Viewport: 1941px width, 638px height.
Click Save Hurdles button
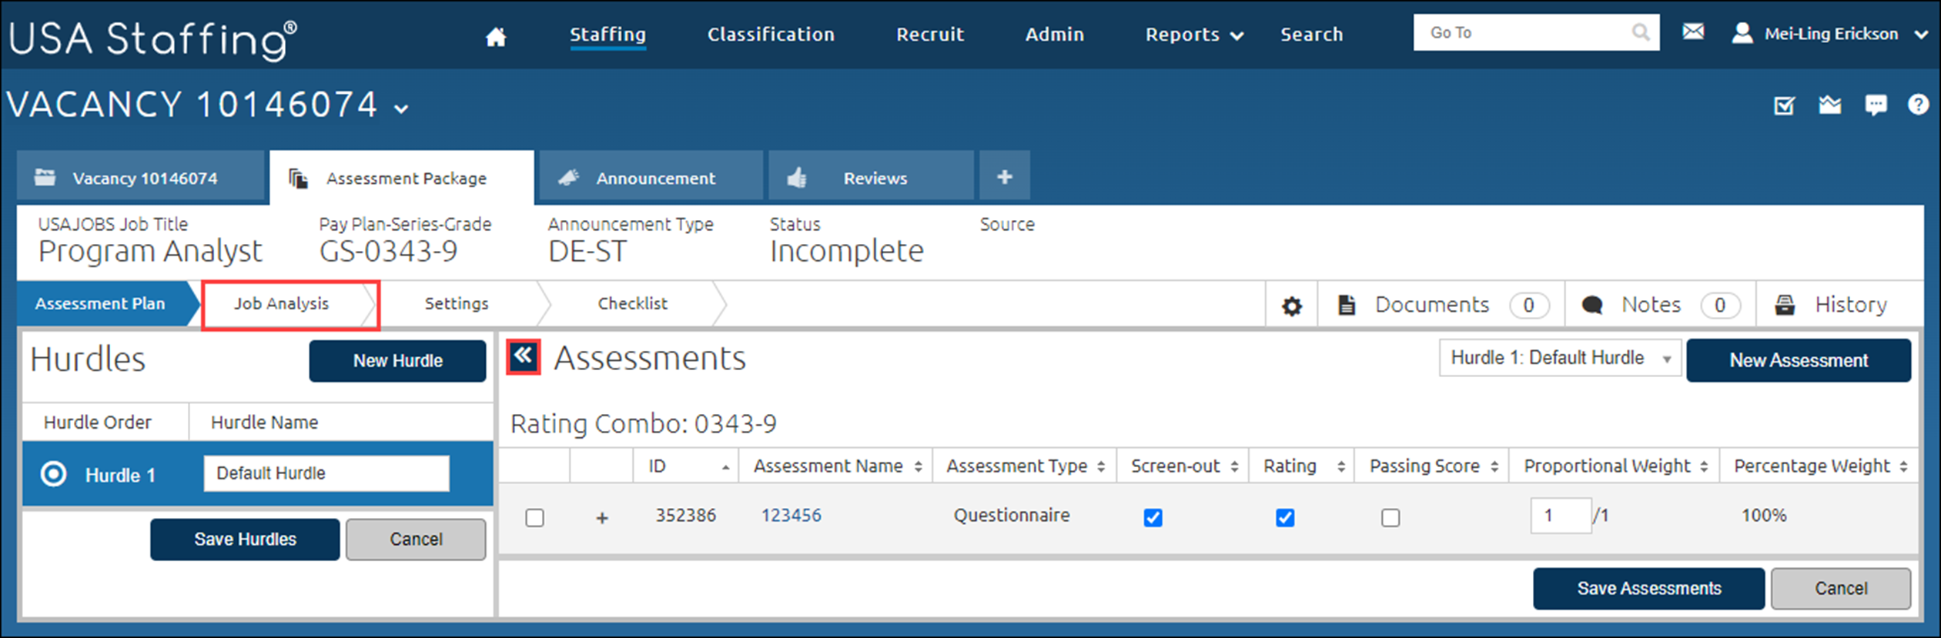tap(245, 539)
